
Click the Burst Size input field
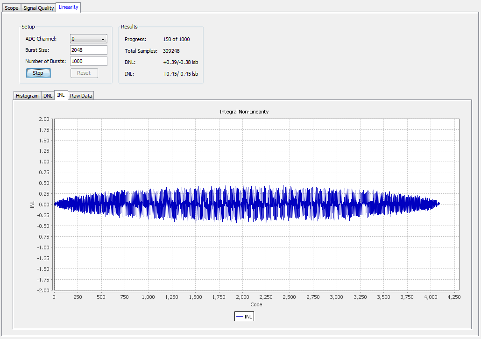coord(89,50)
